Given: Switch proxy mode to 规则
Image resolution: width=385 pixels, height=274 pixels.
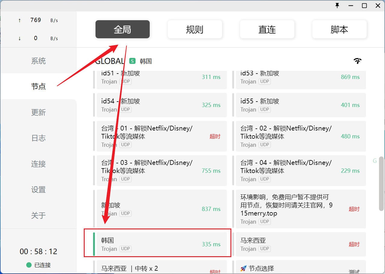Looking at the screenshot, I should click(195, 29).
